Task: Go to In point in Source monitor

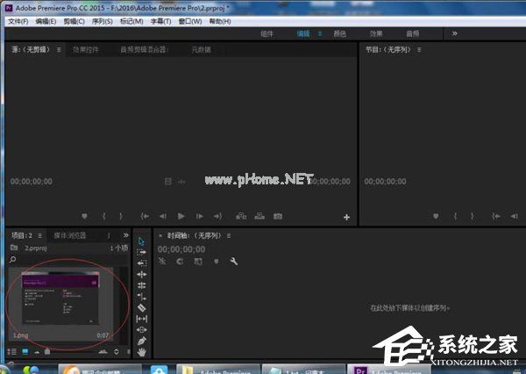Action: pyautogui.click(x=145, y=216)
